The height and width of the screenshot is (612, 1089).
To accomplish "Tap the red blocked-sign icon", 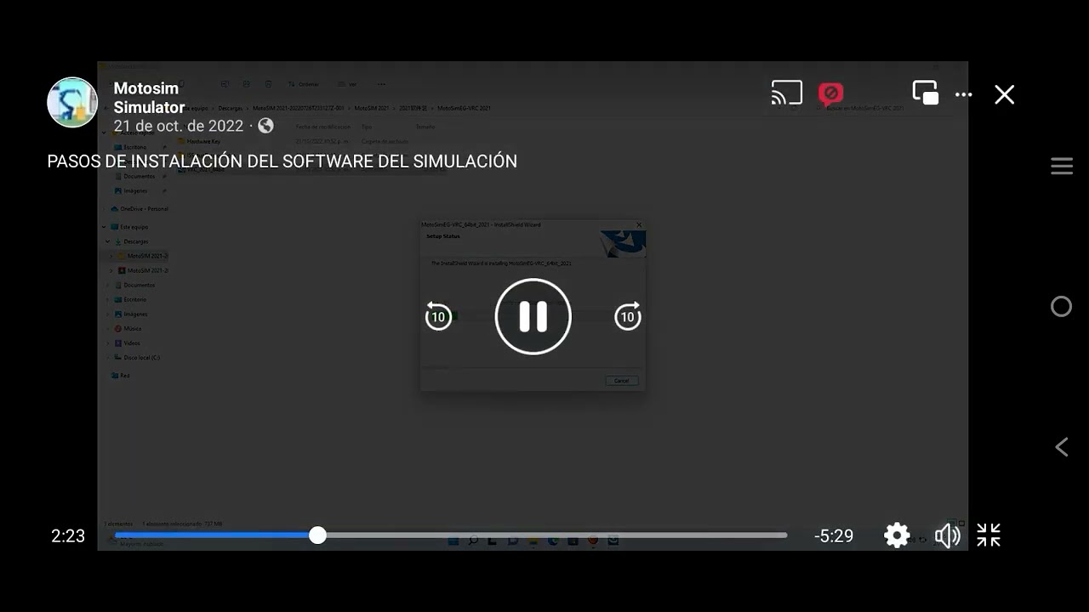I will click(831, 93).
